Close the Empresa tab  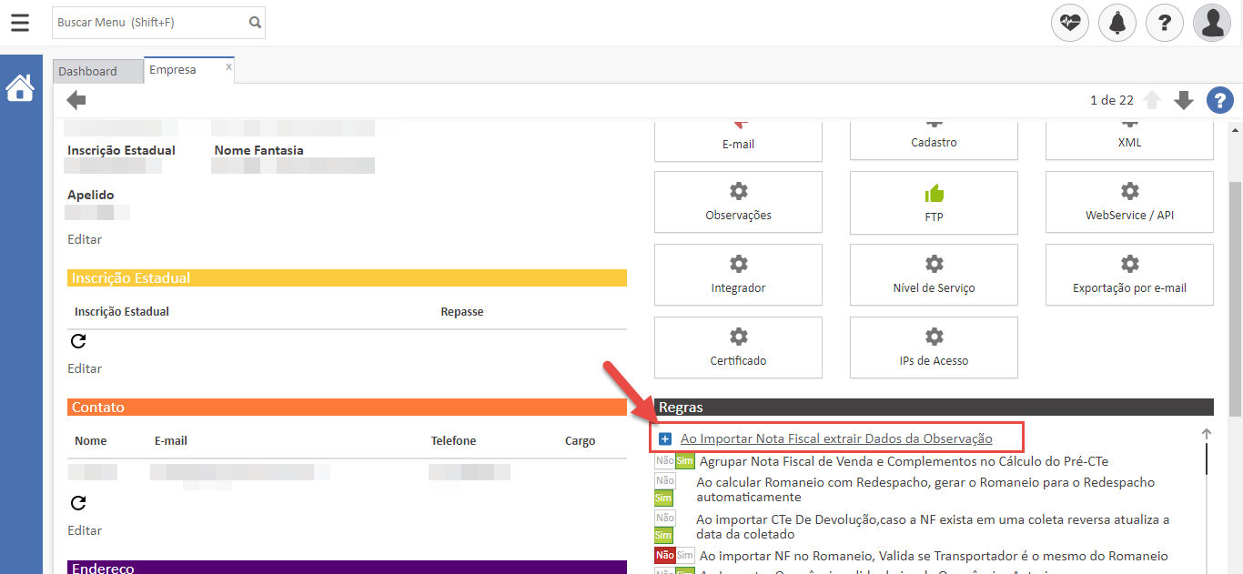pyautogui.click(x=228, y=66)
